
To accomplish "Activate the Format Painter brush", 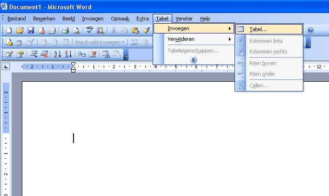I will coord(146,30).
